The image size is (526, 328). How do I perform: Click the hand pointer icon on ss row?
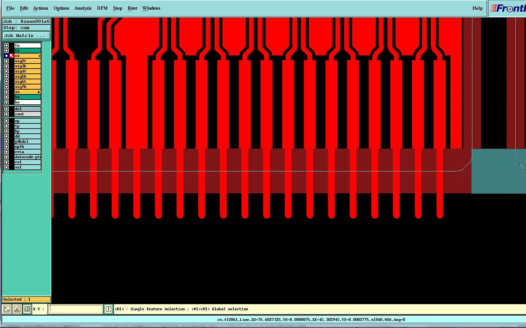tap(39, 92)
